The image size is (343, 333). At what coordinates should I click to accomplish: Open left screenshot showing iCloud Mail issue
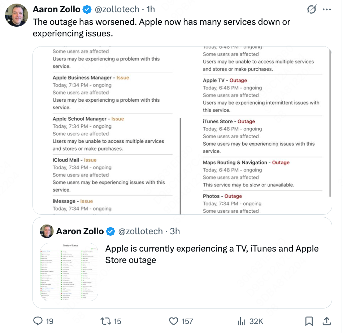[108, 130]
